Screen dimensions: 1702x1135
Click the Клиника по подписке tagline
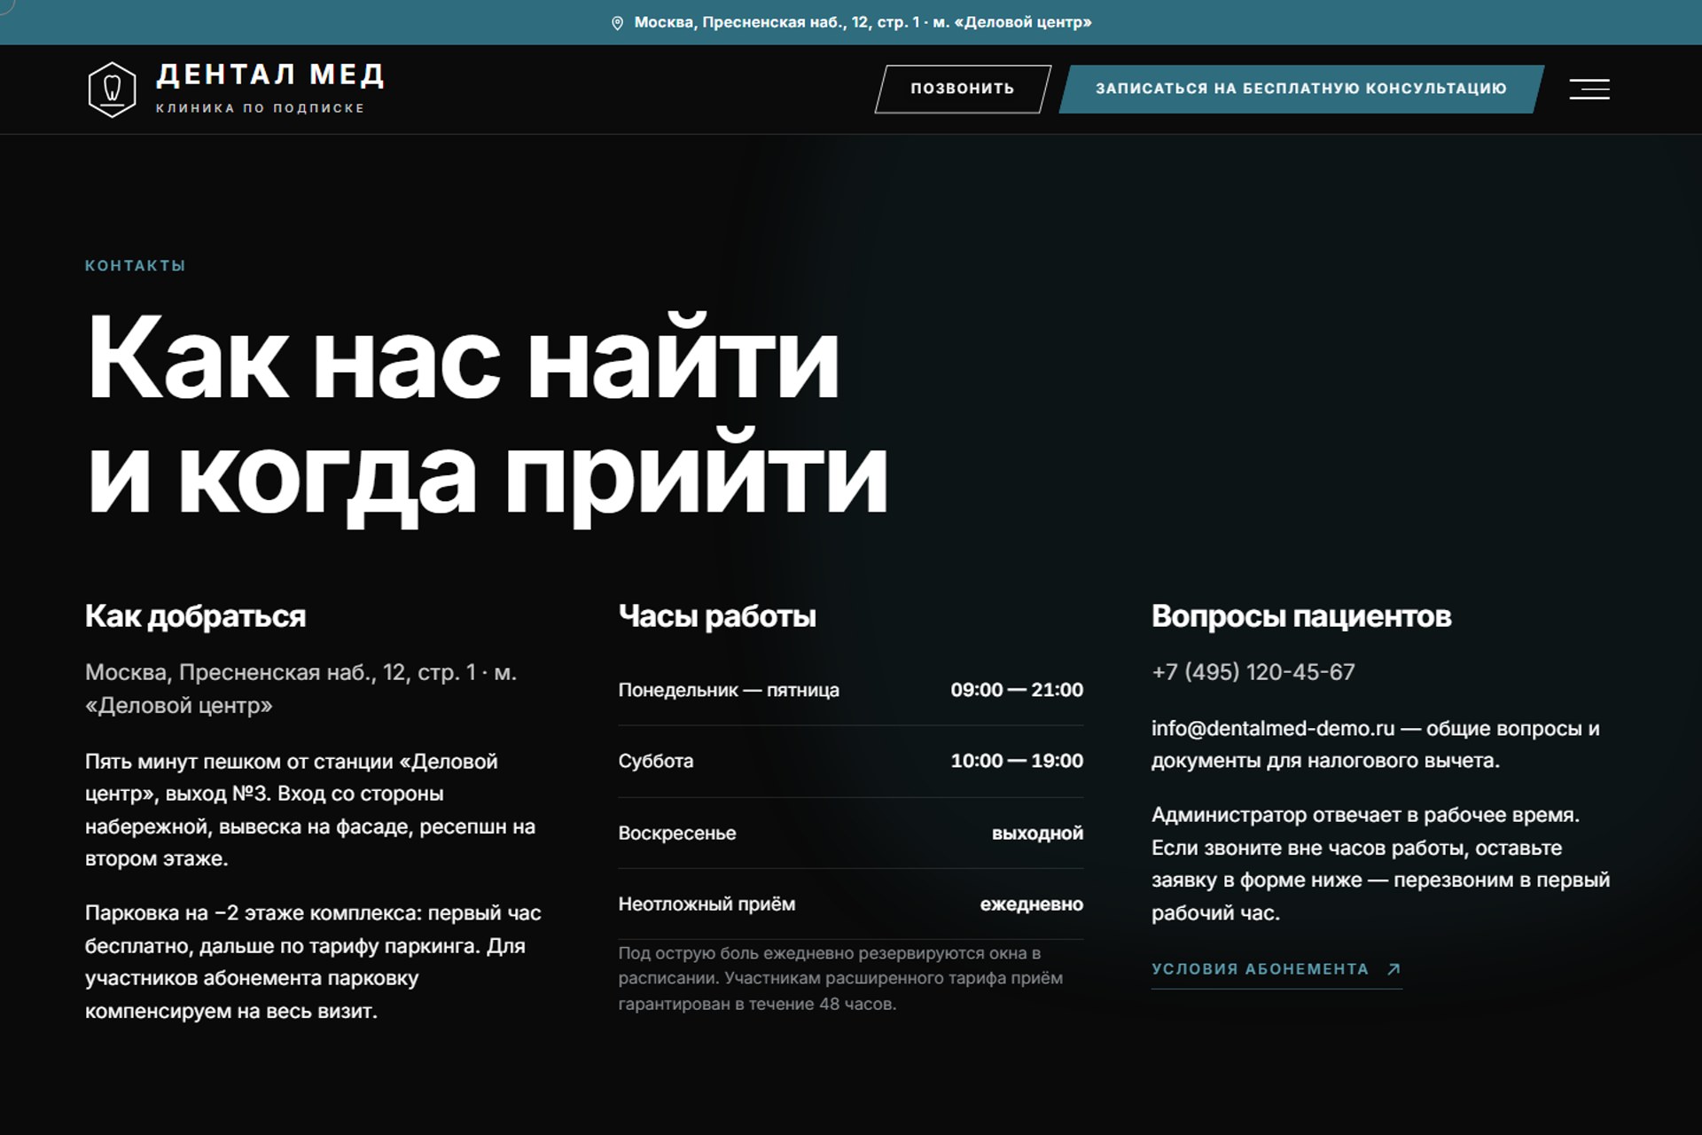(x=261, y=108)
